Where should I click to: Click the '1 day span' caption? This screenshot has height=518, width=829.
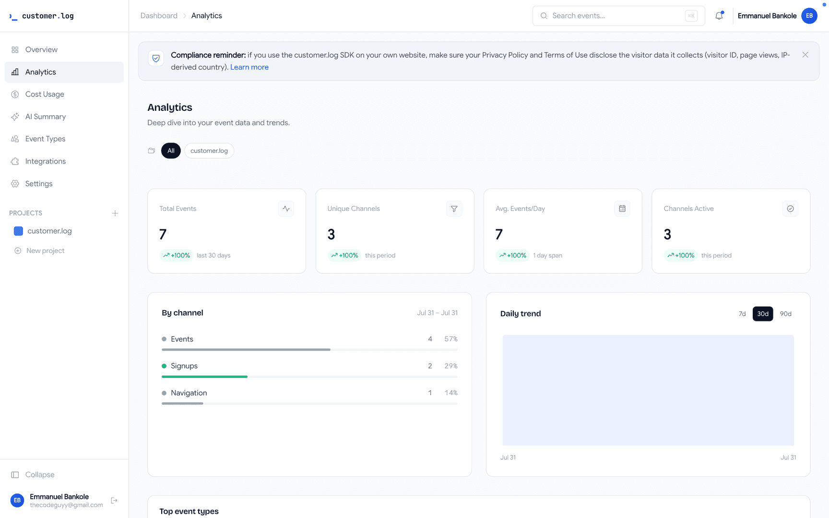click(x=548, y=256)
